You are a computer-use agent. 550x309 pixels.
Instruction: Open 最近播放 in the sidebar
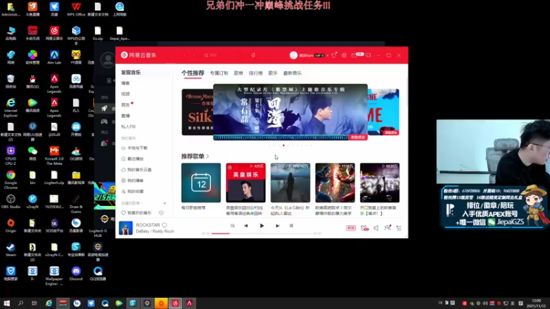pos(133,159)
